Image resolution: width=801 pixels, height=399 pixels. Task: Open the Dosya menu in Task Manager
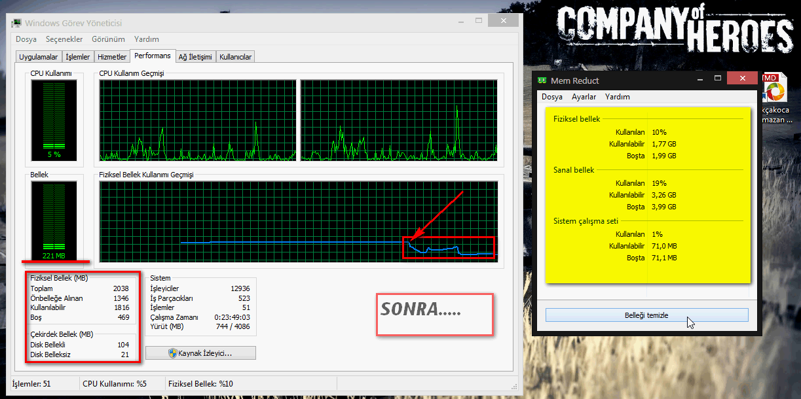click(26, 39)
